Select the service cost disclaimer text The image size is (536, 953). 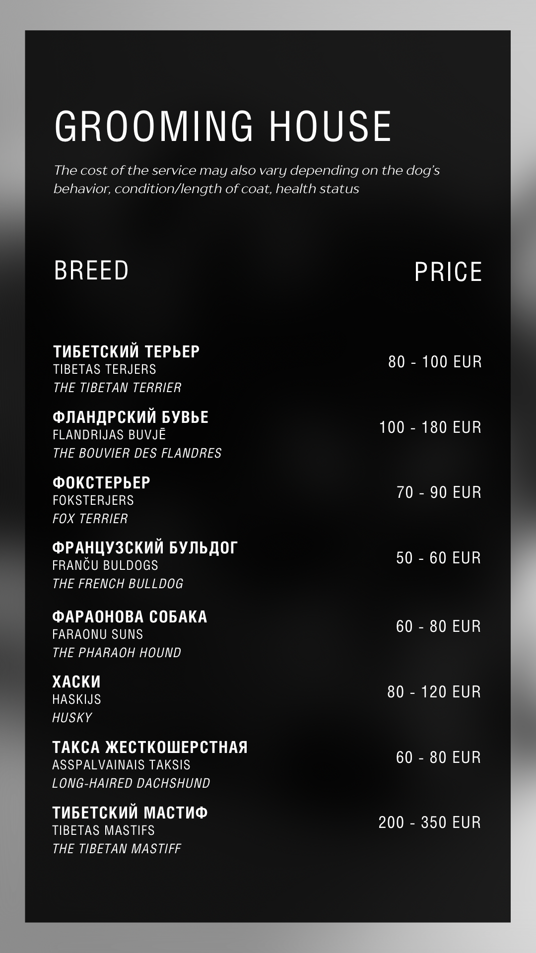[247, 179]
